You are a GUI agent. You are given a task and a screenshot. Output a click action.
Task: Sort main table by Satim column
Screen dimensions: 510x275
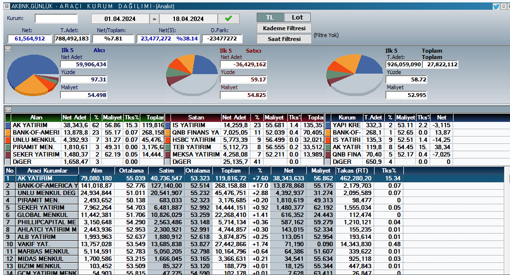click(166, 171)
